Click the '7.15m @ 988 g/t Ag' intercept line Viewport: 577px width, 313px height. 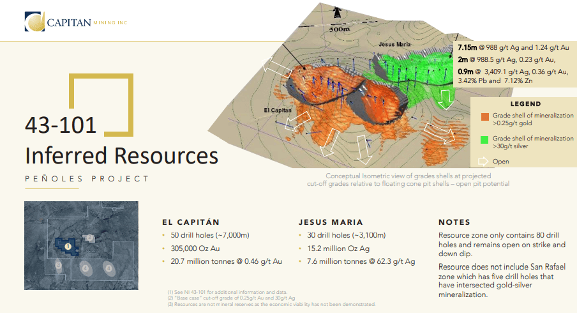click(513, 47)
